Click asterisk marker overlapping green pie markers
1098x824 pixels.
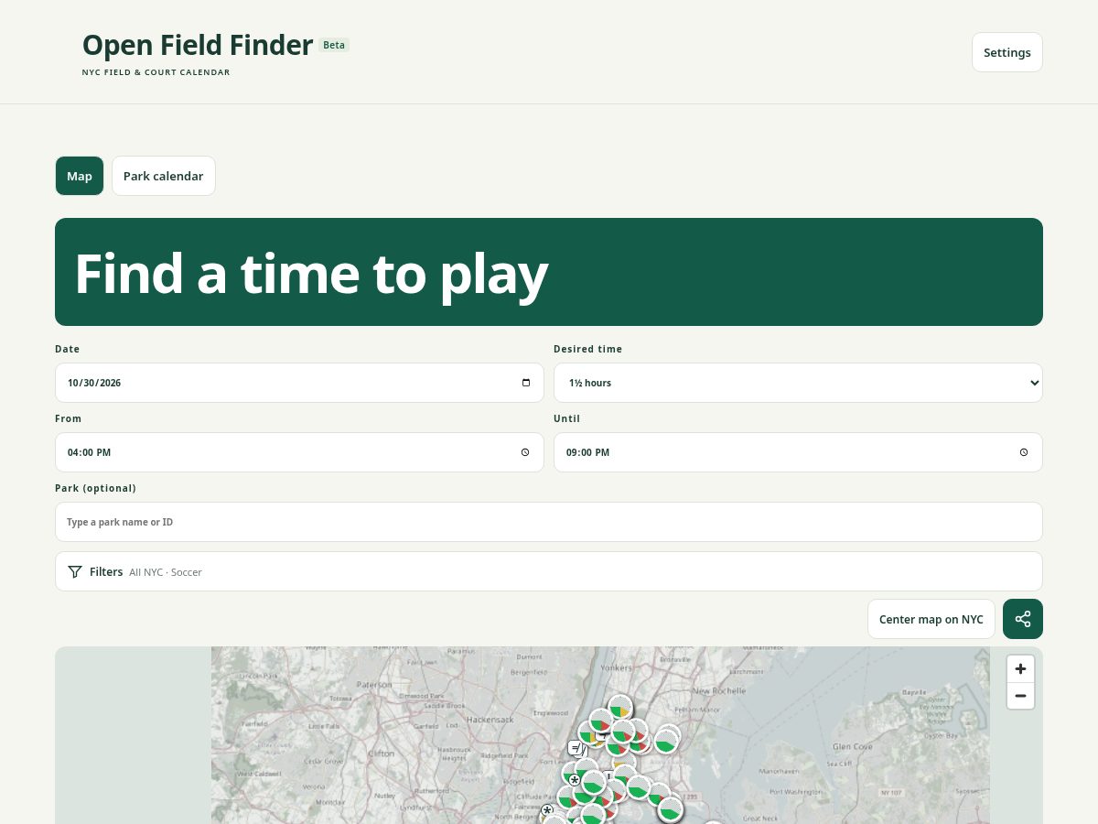point(575,780)
